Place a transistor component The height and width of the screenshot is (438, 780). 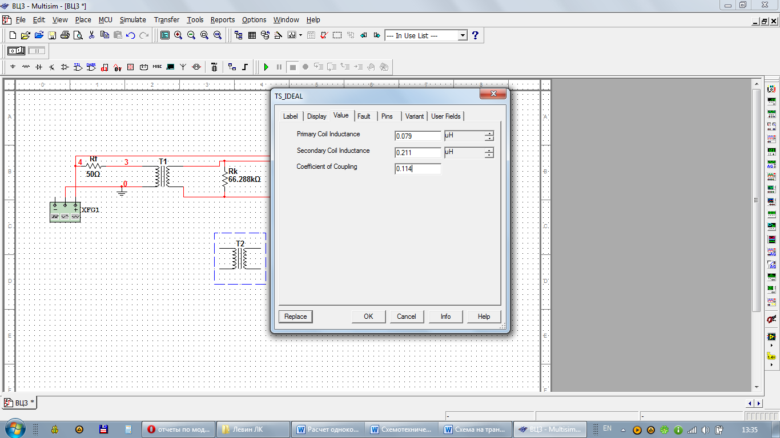click(52, 67)
